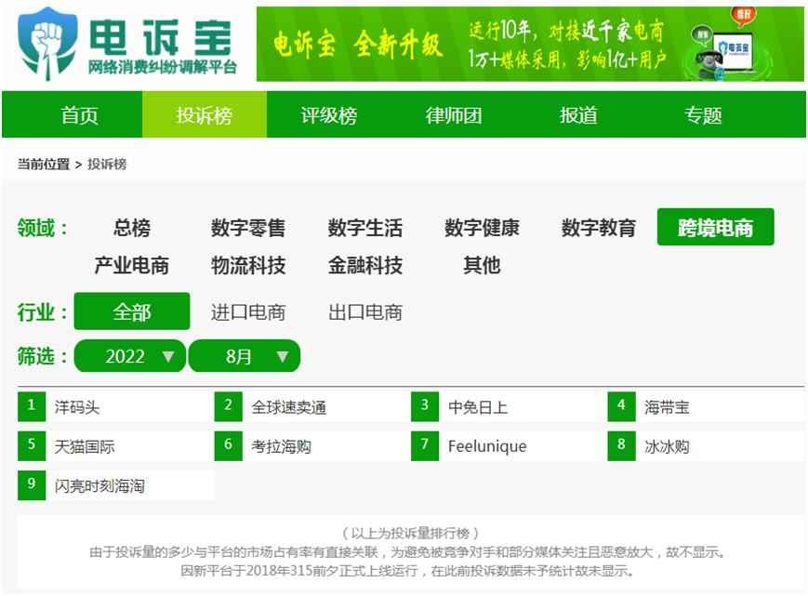
Task: Select the 数字零售 domain filter
Action: pyautogui.click(x=248, y=228)
